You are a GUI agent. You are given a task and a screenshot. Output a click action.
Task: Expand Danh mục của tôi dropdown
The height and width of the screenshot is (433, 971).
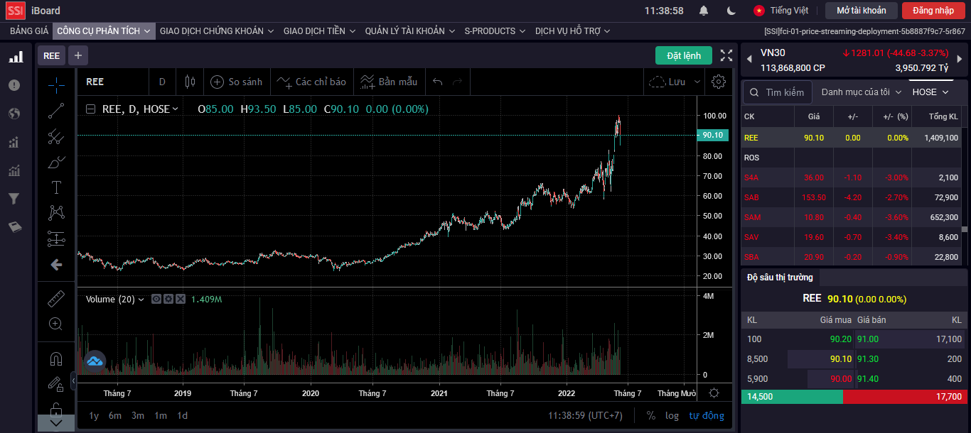[862, 92]
